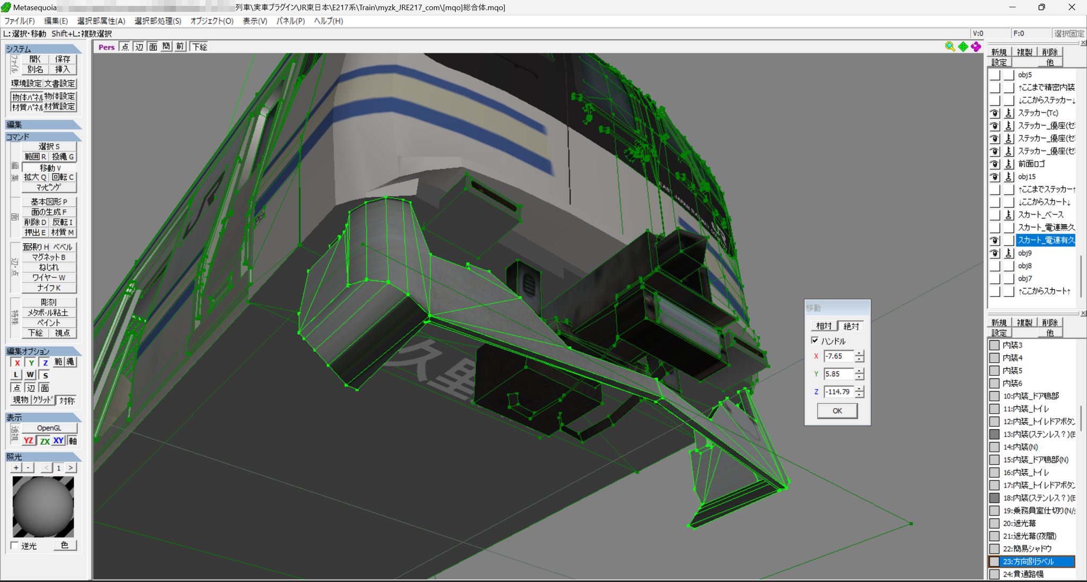Switch the view to the XY plane

coord(58,440)
